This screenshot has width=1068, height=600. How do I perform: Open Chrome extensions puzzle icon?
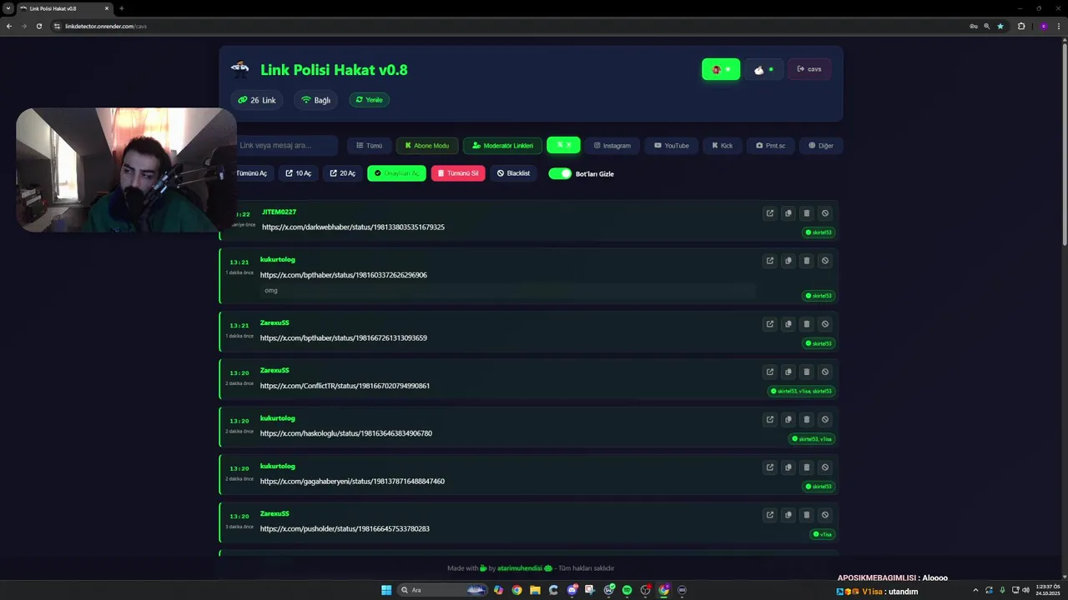point(1021,26)
